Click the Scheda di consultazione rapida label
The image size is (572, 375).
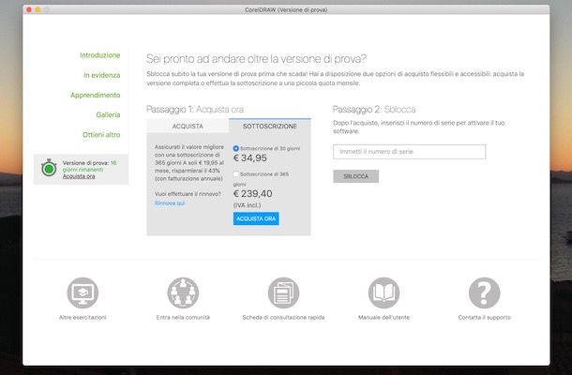283,318
